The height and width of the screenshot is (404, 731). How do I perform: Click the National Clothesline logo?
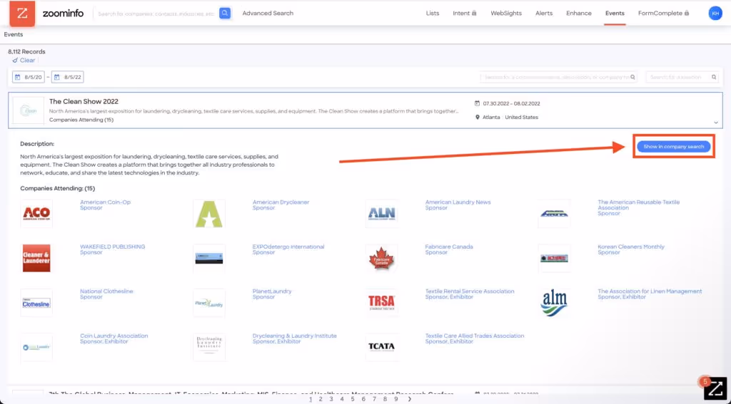36,303
